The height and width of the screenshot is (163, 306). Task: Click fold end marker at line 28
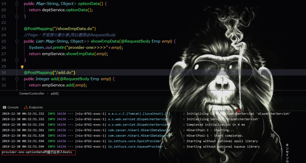17,60
